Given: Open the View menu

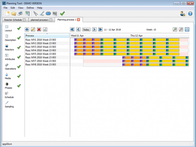Looking at the screenshot, I should [21, 8].
